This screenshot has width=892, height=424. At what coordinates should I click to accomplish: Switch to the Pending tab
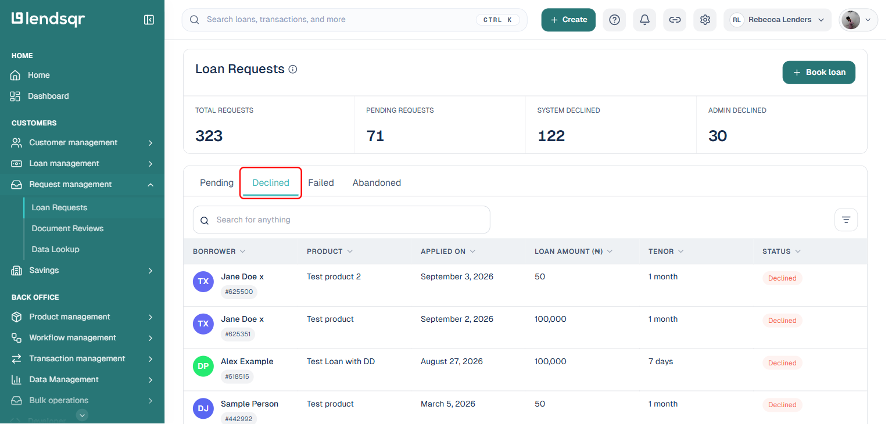point(217,182)
